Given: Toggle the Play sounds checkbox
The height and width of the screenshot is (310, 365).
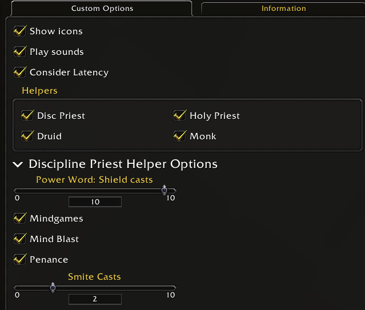Looking at the screenshot, I should pos(20,52).
